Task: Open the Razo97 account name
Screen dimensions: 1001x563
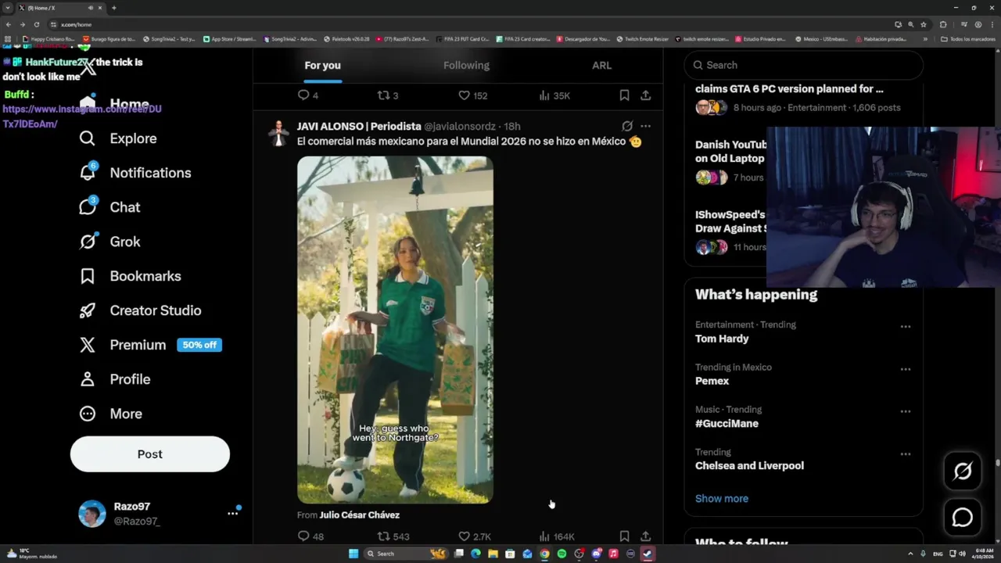Action: click(131, 507)
